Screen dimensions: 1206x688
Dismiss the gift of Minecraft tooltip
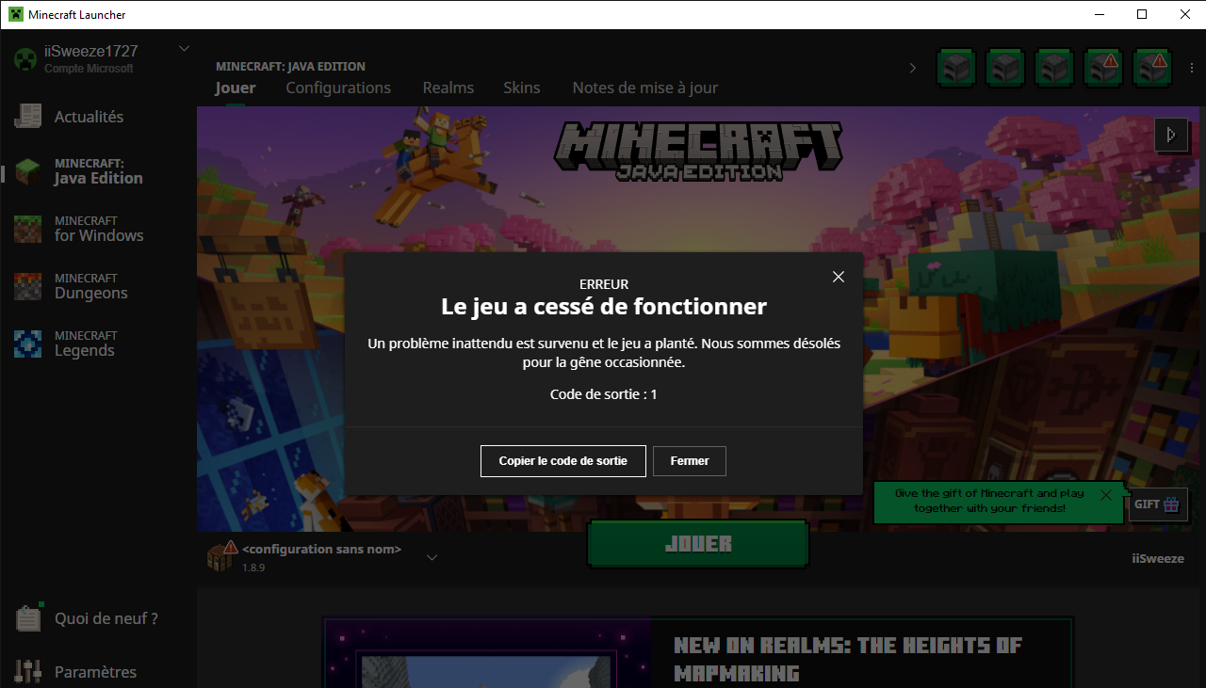pos(1106,494)
